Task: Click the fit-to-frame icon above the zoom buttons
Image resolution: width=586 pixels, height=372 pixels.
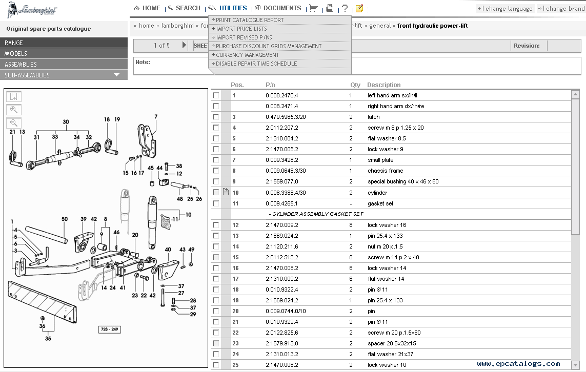Action: point(14,96)
